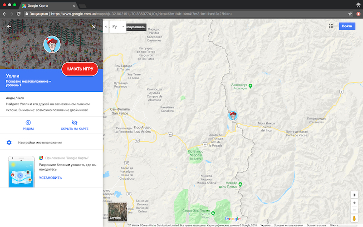
Task: Click the phone app illustration
Action: click(21, 172)
